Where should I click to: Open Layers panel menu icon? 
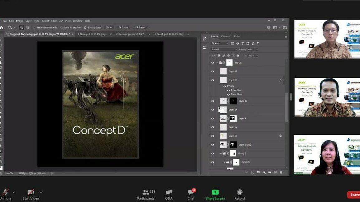click(x=286, y=36)
